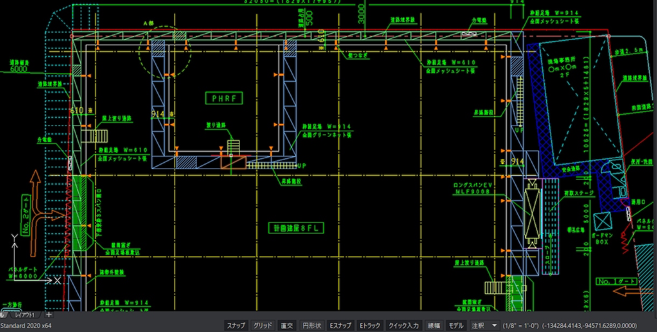Image resolution: width=657 pixels, height=332 pixels.
Task: Switch using the モデル status button
Action: (x=456, y=326)
